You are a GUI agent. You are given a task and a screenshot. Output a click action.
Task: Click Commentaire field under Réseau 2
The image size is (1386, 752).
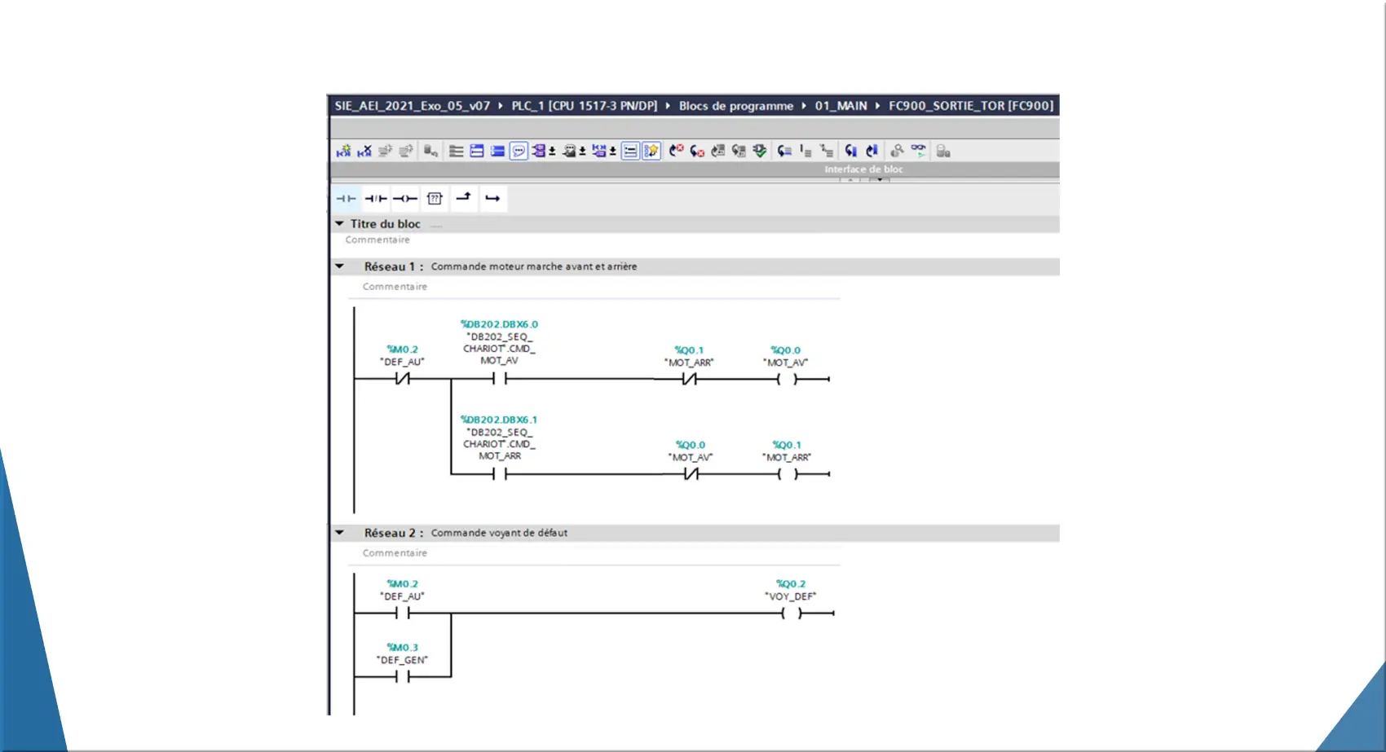pyautogui.click(x=395, y=553)
